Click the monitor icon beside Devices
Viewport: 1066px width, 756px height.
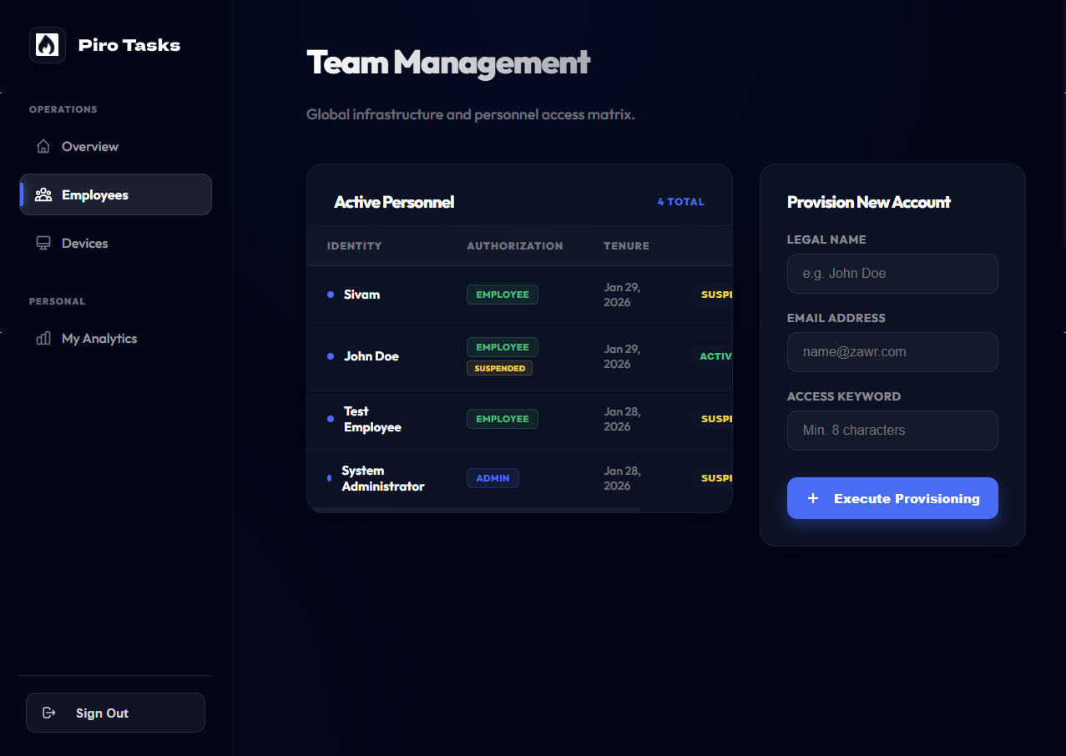(43, 243)
